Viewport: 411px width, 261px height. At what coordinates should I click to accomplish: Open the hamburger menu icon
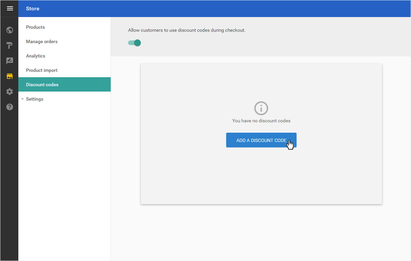tap(10, 8)
